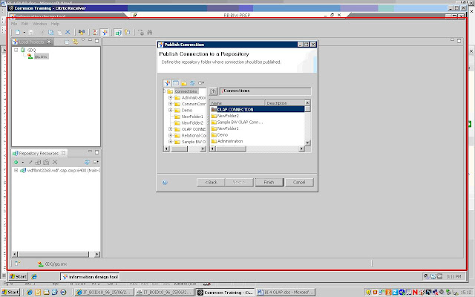The height and width of the screenshot is (297, 475).
Task: Click the go-up-one-folder arrow button
Action: tap(213, 91)
